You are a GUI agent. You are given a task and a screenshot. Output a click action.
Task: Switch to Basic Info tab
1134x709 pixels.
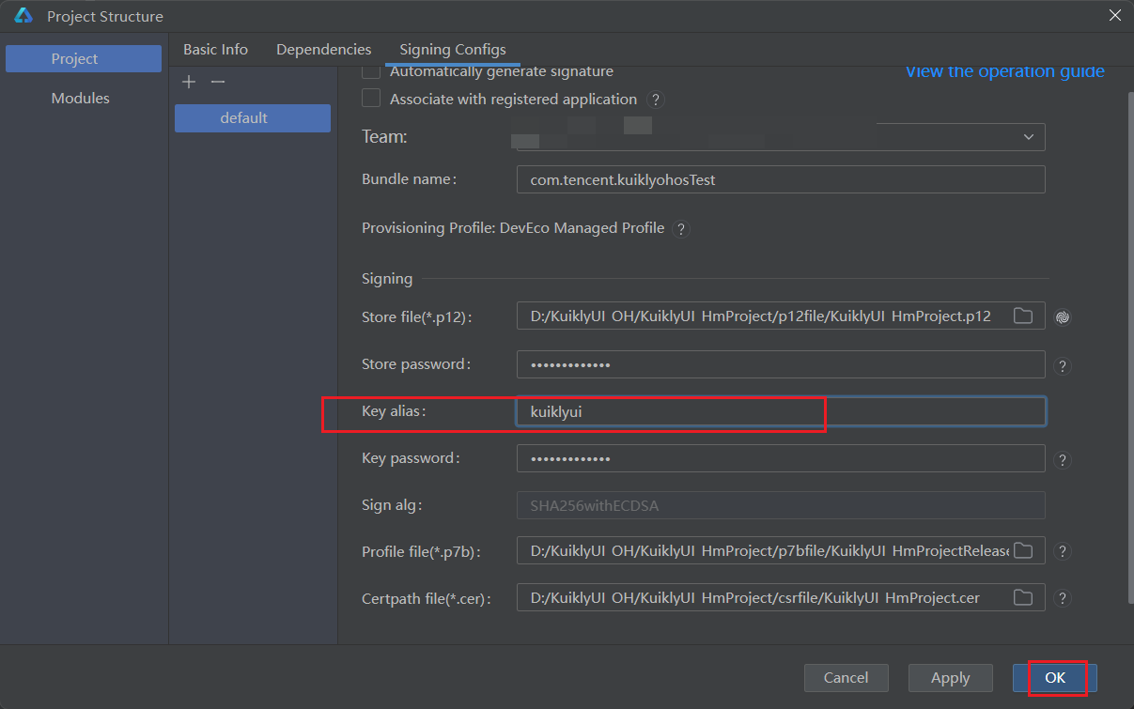point(215,50)
